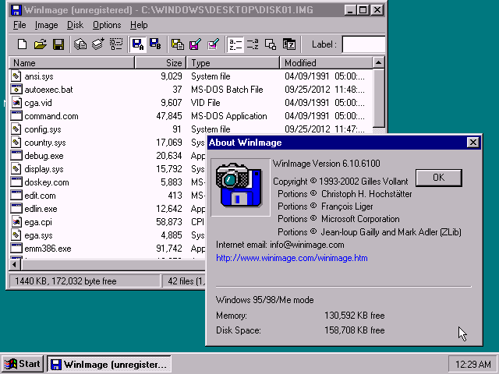
Task: Click the Label input field
Action: pos(363,44)
